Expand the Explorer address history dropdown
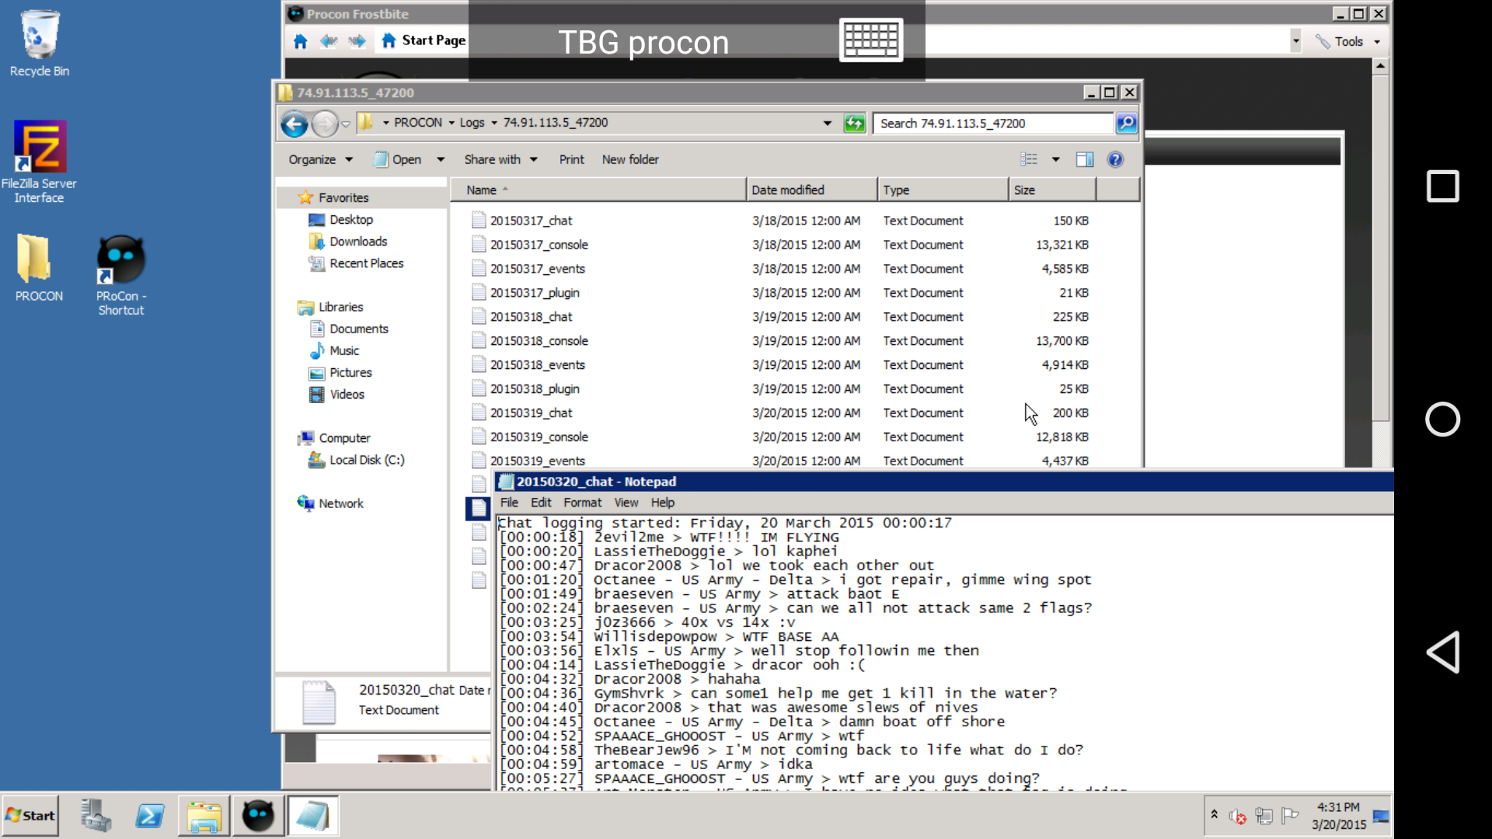Image resolution: width=1492 pixels, height=839 pixels. pos(828,123)
